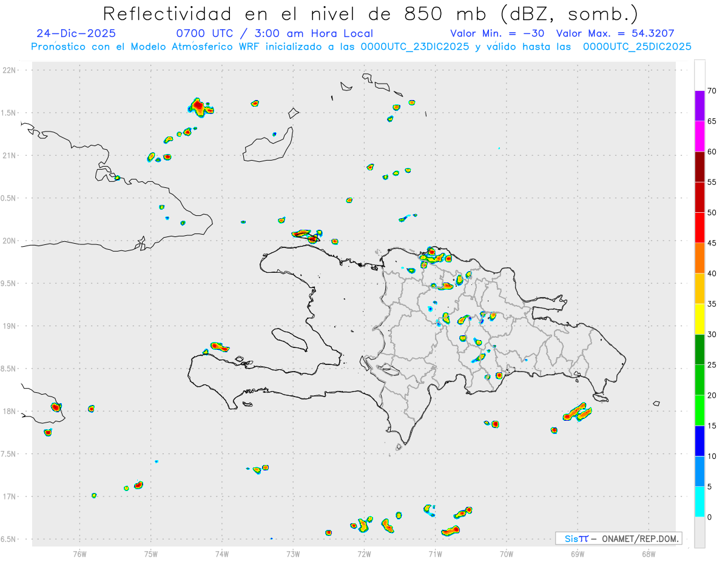This screenshot has height=562, width=728.
Task: Pick the cyan 0-5 dBZ legend band
Action: coord(699,502)
